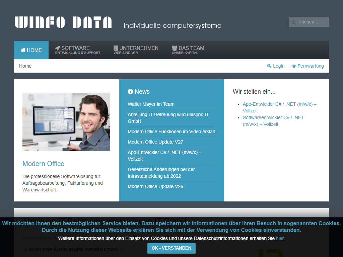Click the WINFO DATA logo

(x=63, y=22)
